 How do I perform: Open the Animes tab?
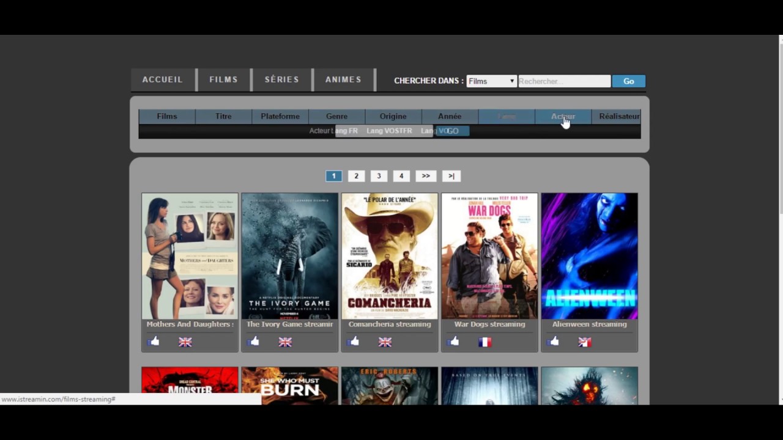(x=343, y=79)
